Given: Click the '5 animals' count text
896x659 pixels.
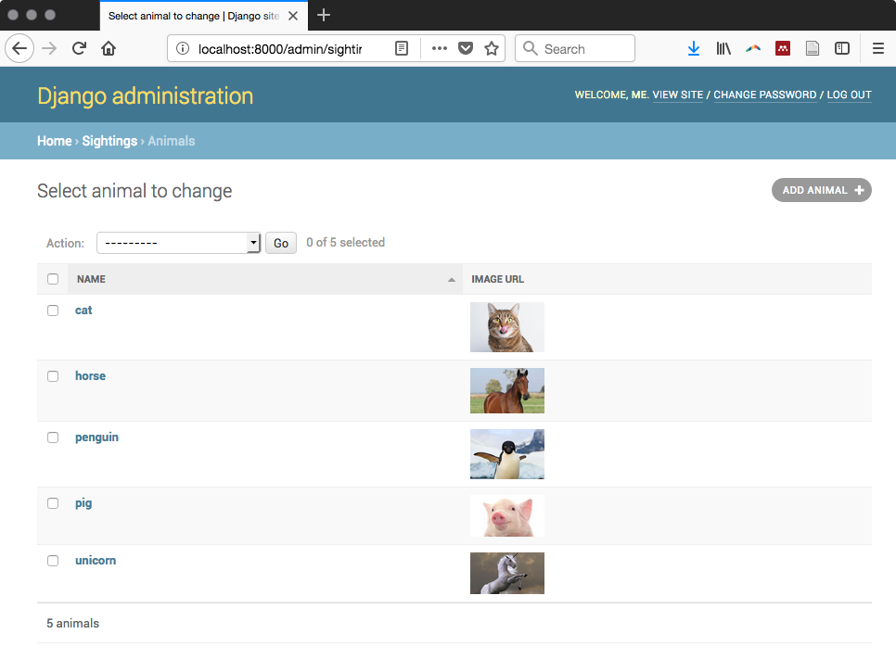Looking at the screenshot, I should (x=72, y=623).
